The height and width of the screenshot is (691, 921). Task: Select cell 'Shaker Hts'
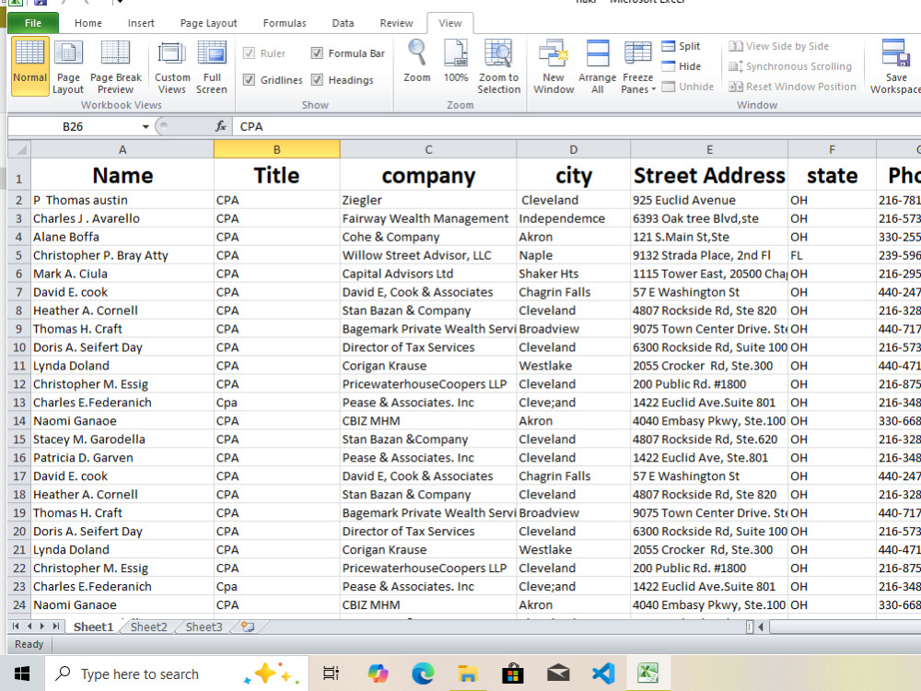tap(573, 274)
